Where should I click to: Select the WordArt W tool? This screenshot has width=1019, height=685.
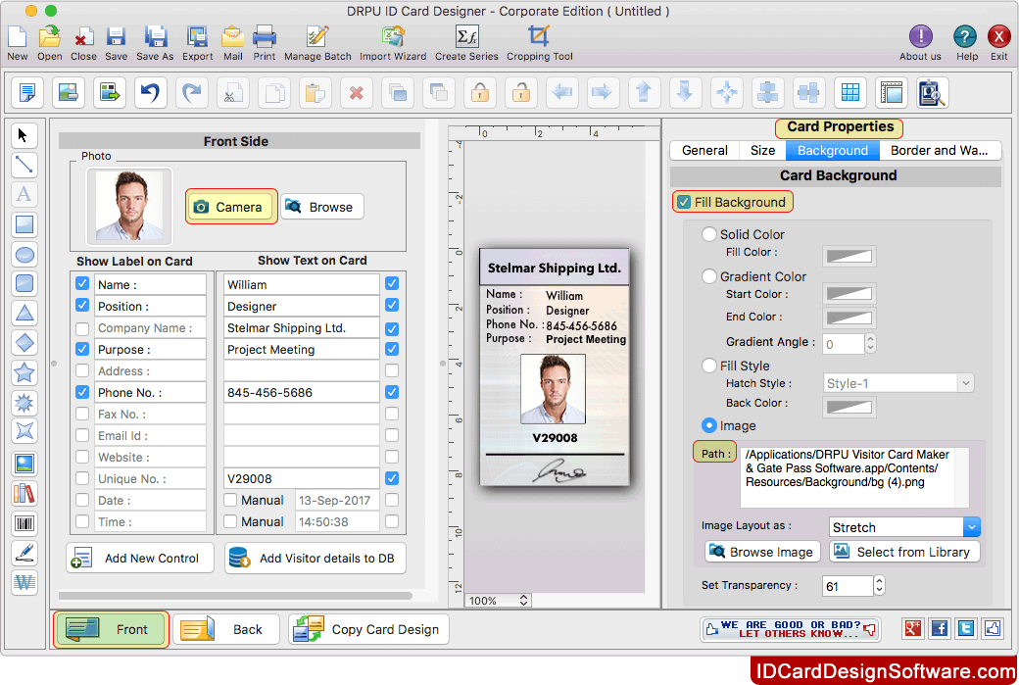click(x=24, y=582)
